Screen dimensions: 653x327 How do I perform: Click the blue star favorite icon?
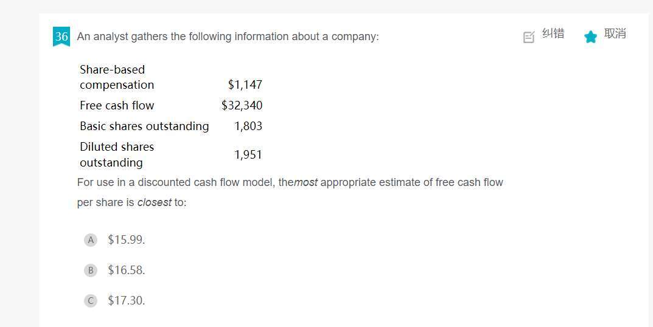click(590, 37)
